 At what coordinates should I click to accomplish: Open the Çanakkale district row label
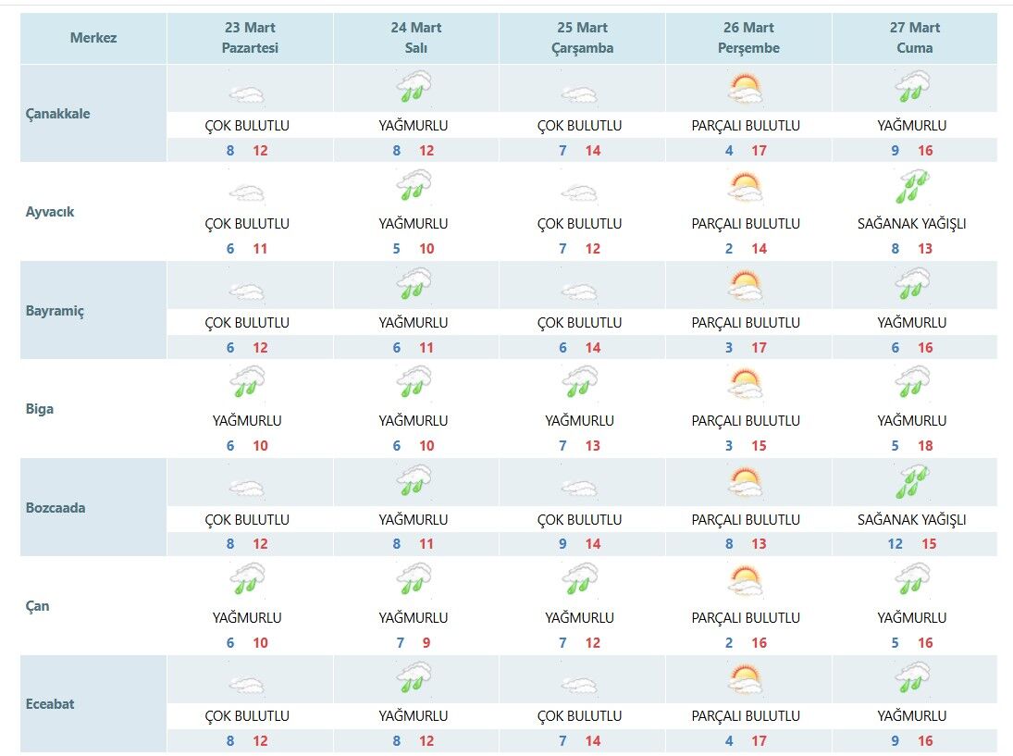[58, 114]
